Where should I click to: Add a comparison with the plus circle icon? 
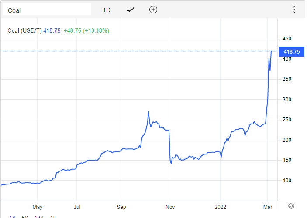pos(153,10)
